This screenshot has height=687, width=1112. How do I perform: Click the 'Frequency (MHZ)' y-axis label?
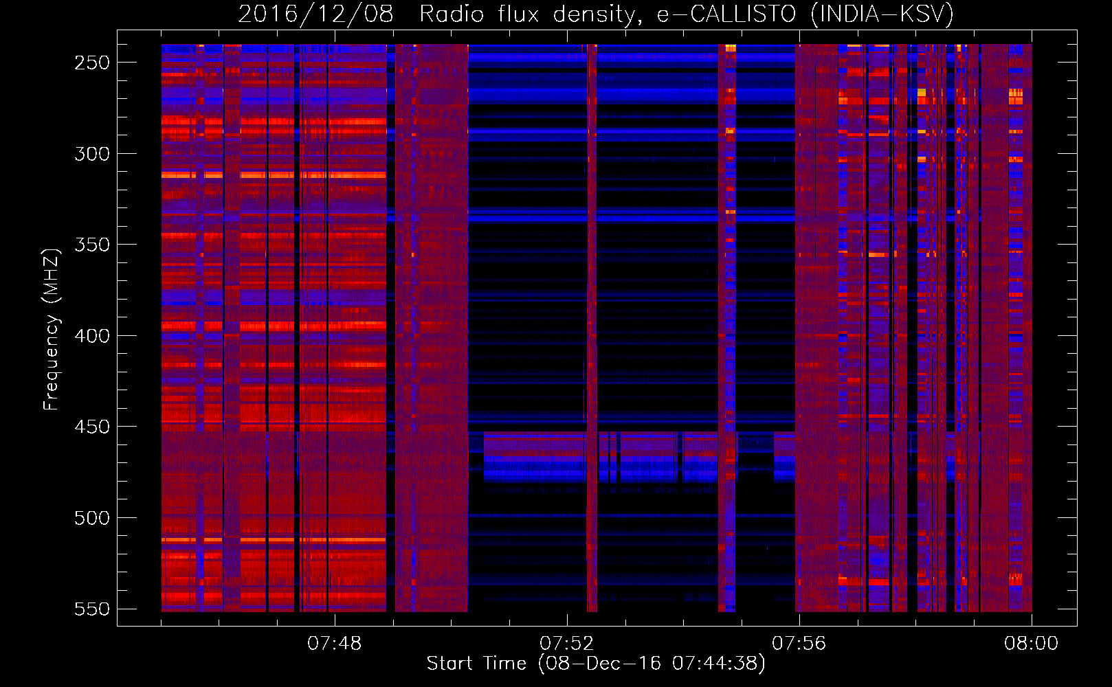pyautogui.click(x=52, y=329)
